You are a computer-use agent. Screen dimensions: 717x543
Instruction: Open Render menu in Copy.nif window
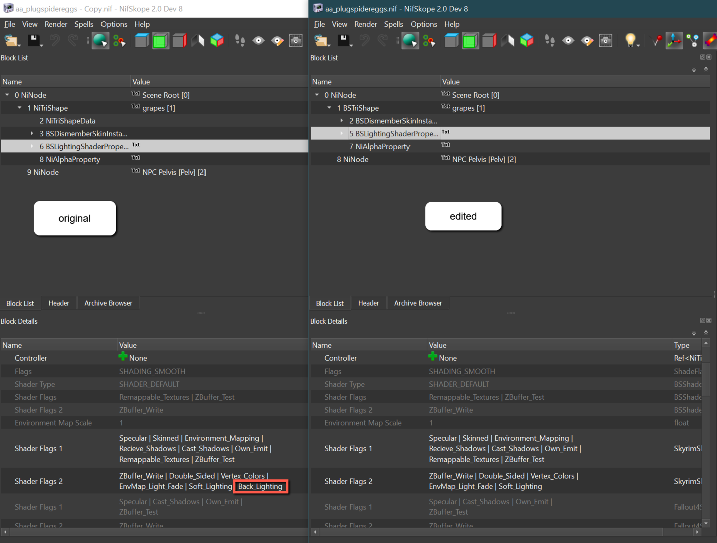click(56, 24)
